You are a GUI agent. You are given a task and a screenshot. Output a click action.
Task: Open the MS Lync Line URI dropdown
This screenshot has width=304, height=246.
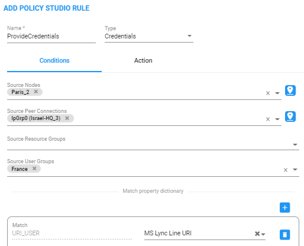pos(263,234)
